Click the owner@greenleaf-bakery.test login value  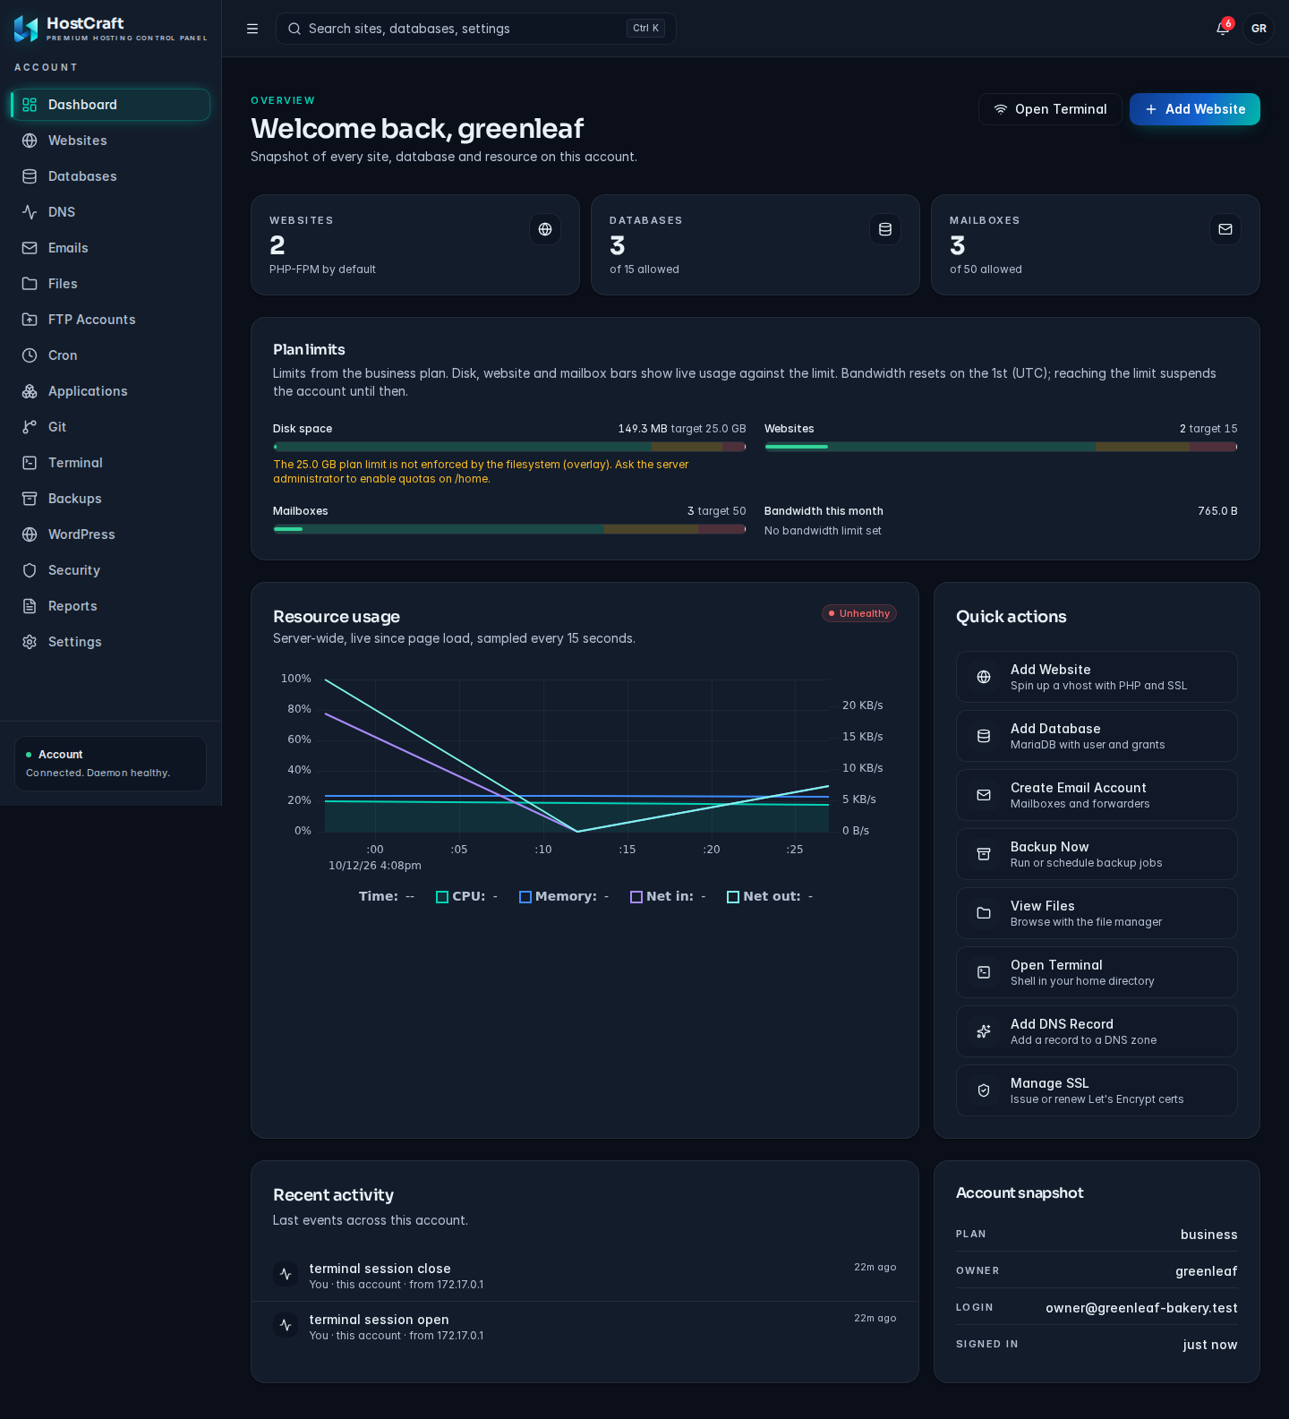point(1141,1308)
